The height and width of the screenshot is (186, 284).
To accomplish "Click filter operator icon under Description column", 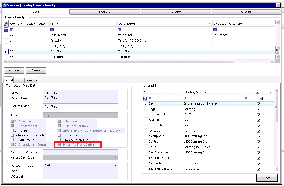I will [120, 30].
